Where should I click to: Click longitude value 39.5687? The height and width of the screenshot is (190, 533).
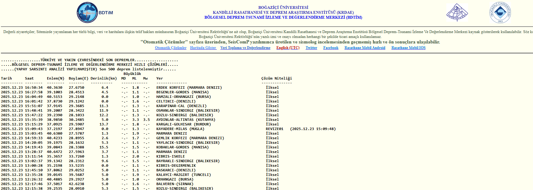tap(76, 175)
